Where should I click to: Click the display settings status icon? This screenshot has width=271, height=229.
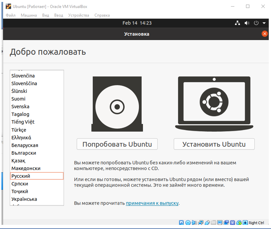(x=220, y=223)
